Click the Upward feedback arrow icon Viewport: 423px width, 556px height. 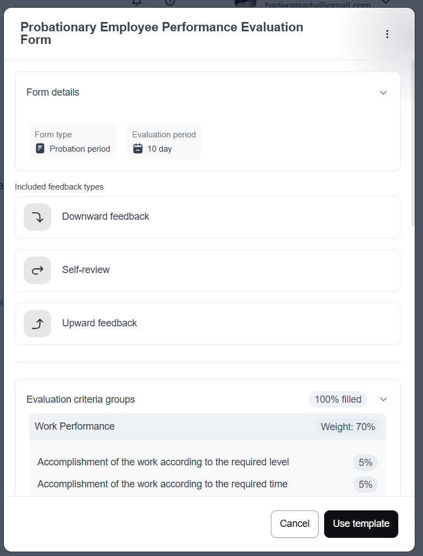pyautogui.click(x=37, y=324)
